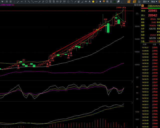This screenshot has height=128, width=160.
Task: Collapse the drawing toolbar with the double chevron
Action: [x=2, y=2]
